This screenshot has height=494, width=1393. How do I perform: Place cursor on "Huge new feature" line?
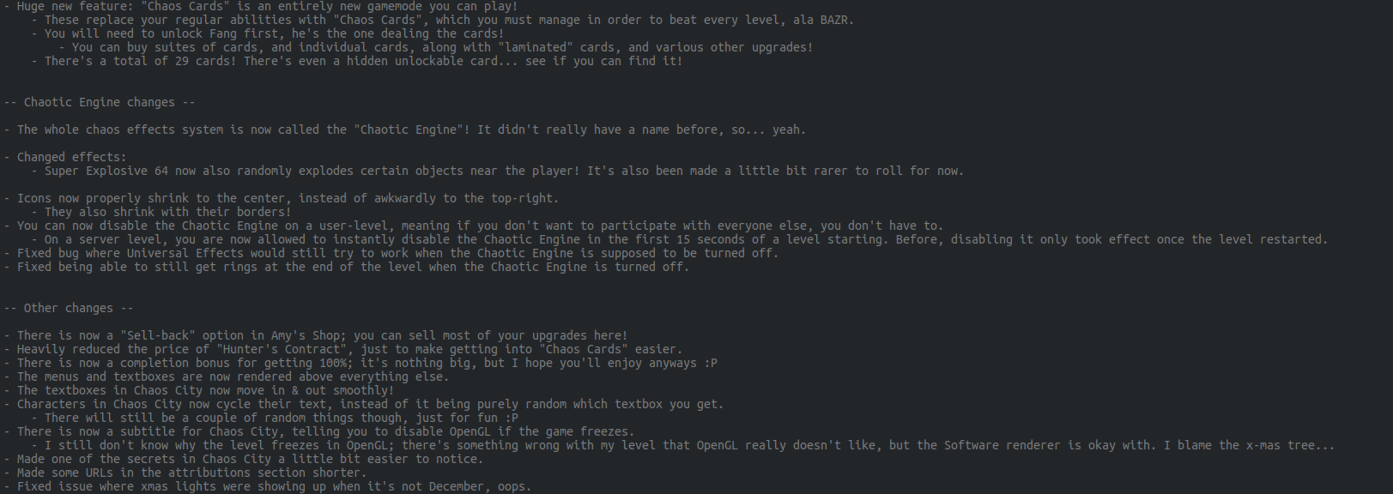coord(261,6)
